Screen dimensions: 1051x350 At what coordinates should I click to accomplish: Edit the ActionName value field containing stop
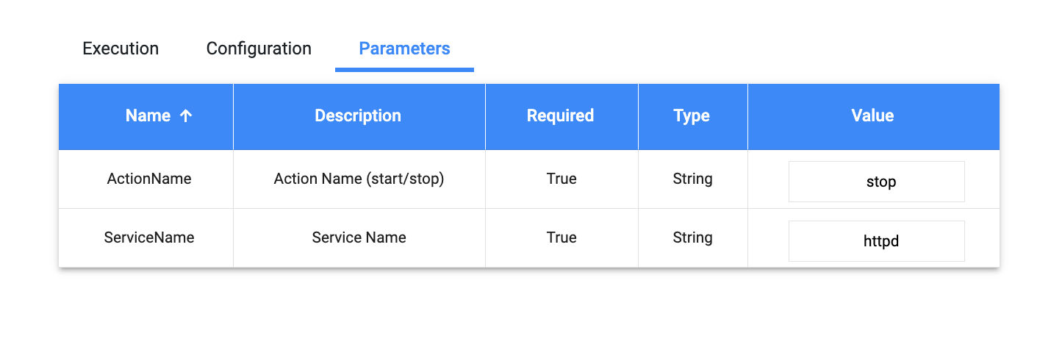876,182
